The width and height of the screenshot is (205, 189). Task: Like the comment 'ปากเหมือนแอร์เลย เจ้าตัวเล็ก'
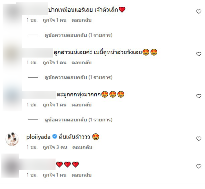coord(199,12)
